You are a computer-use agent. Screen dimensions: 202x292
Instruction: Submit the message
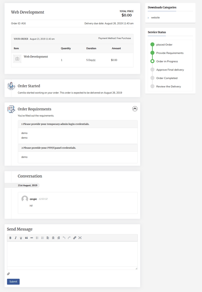point(13,281)
